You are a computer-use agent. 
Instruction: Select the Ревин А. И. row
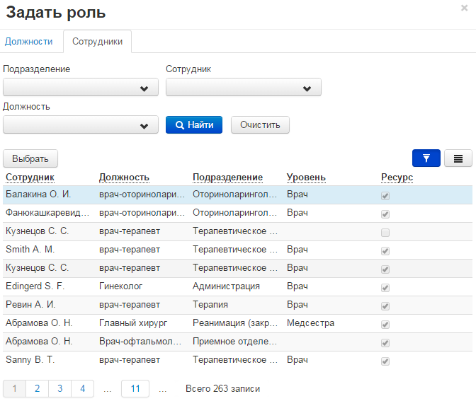tap(237, 305)
